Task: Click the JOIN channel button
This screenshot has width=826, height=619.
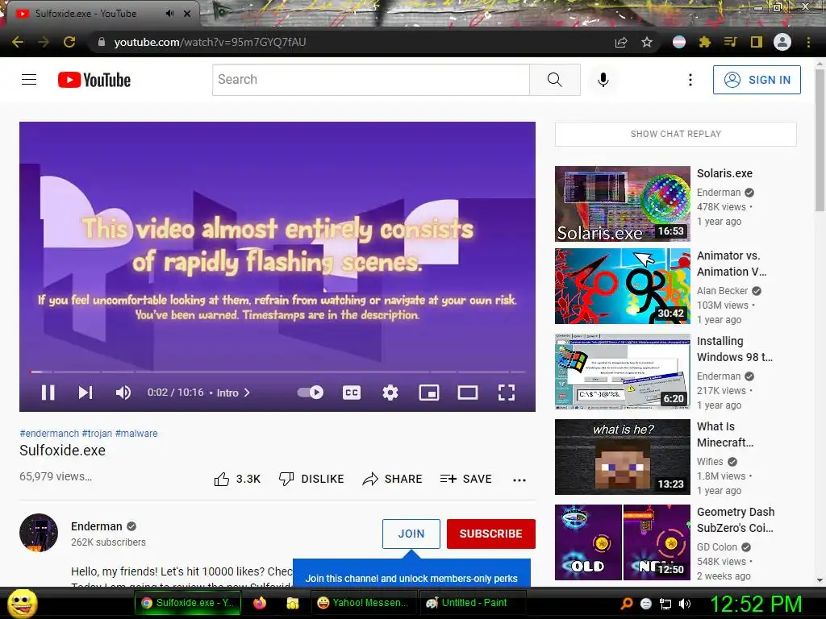Action: coord(411,534)
